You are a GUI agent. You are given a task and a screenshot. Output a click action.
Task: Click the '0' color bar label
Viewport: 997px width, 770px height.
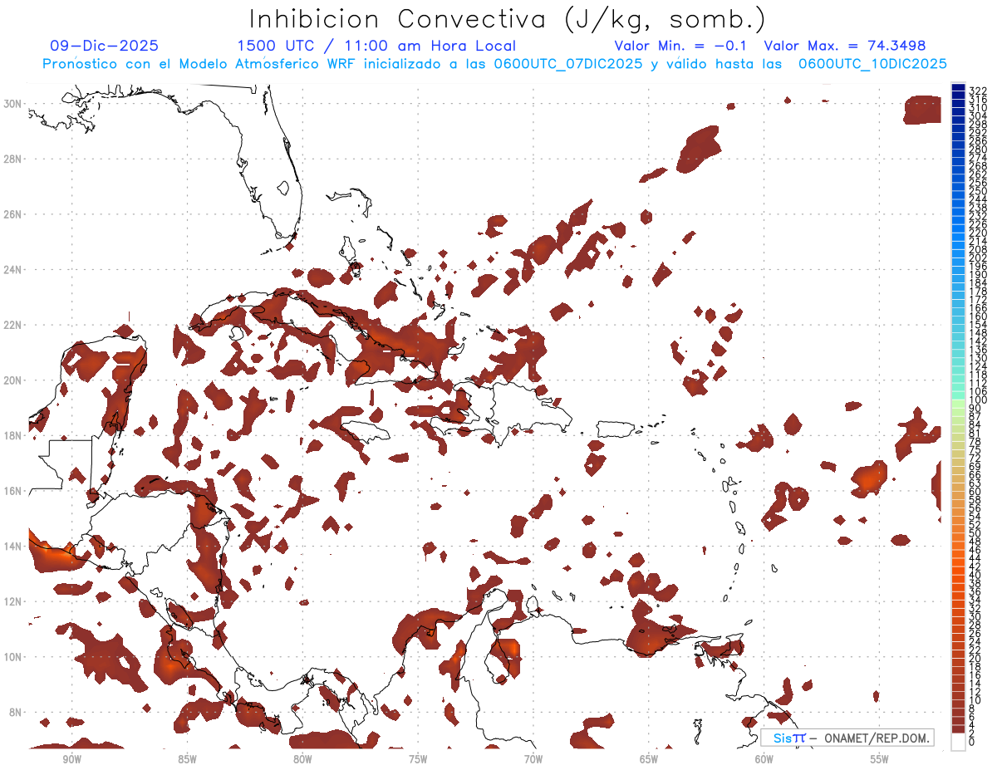(x=972, y=742)
